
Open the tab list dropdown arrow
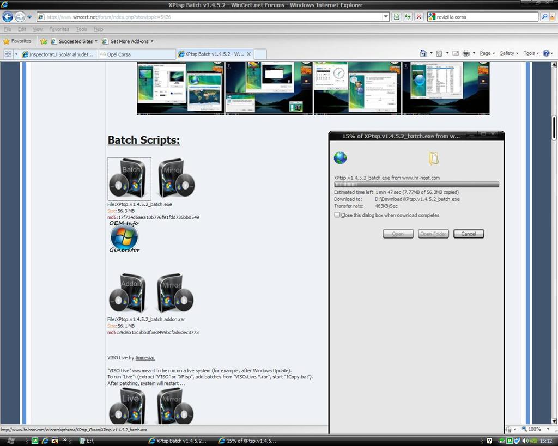pos(16,54)
